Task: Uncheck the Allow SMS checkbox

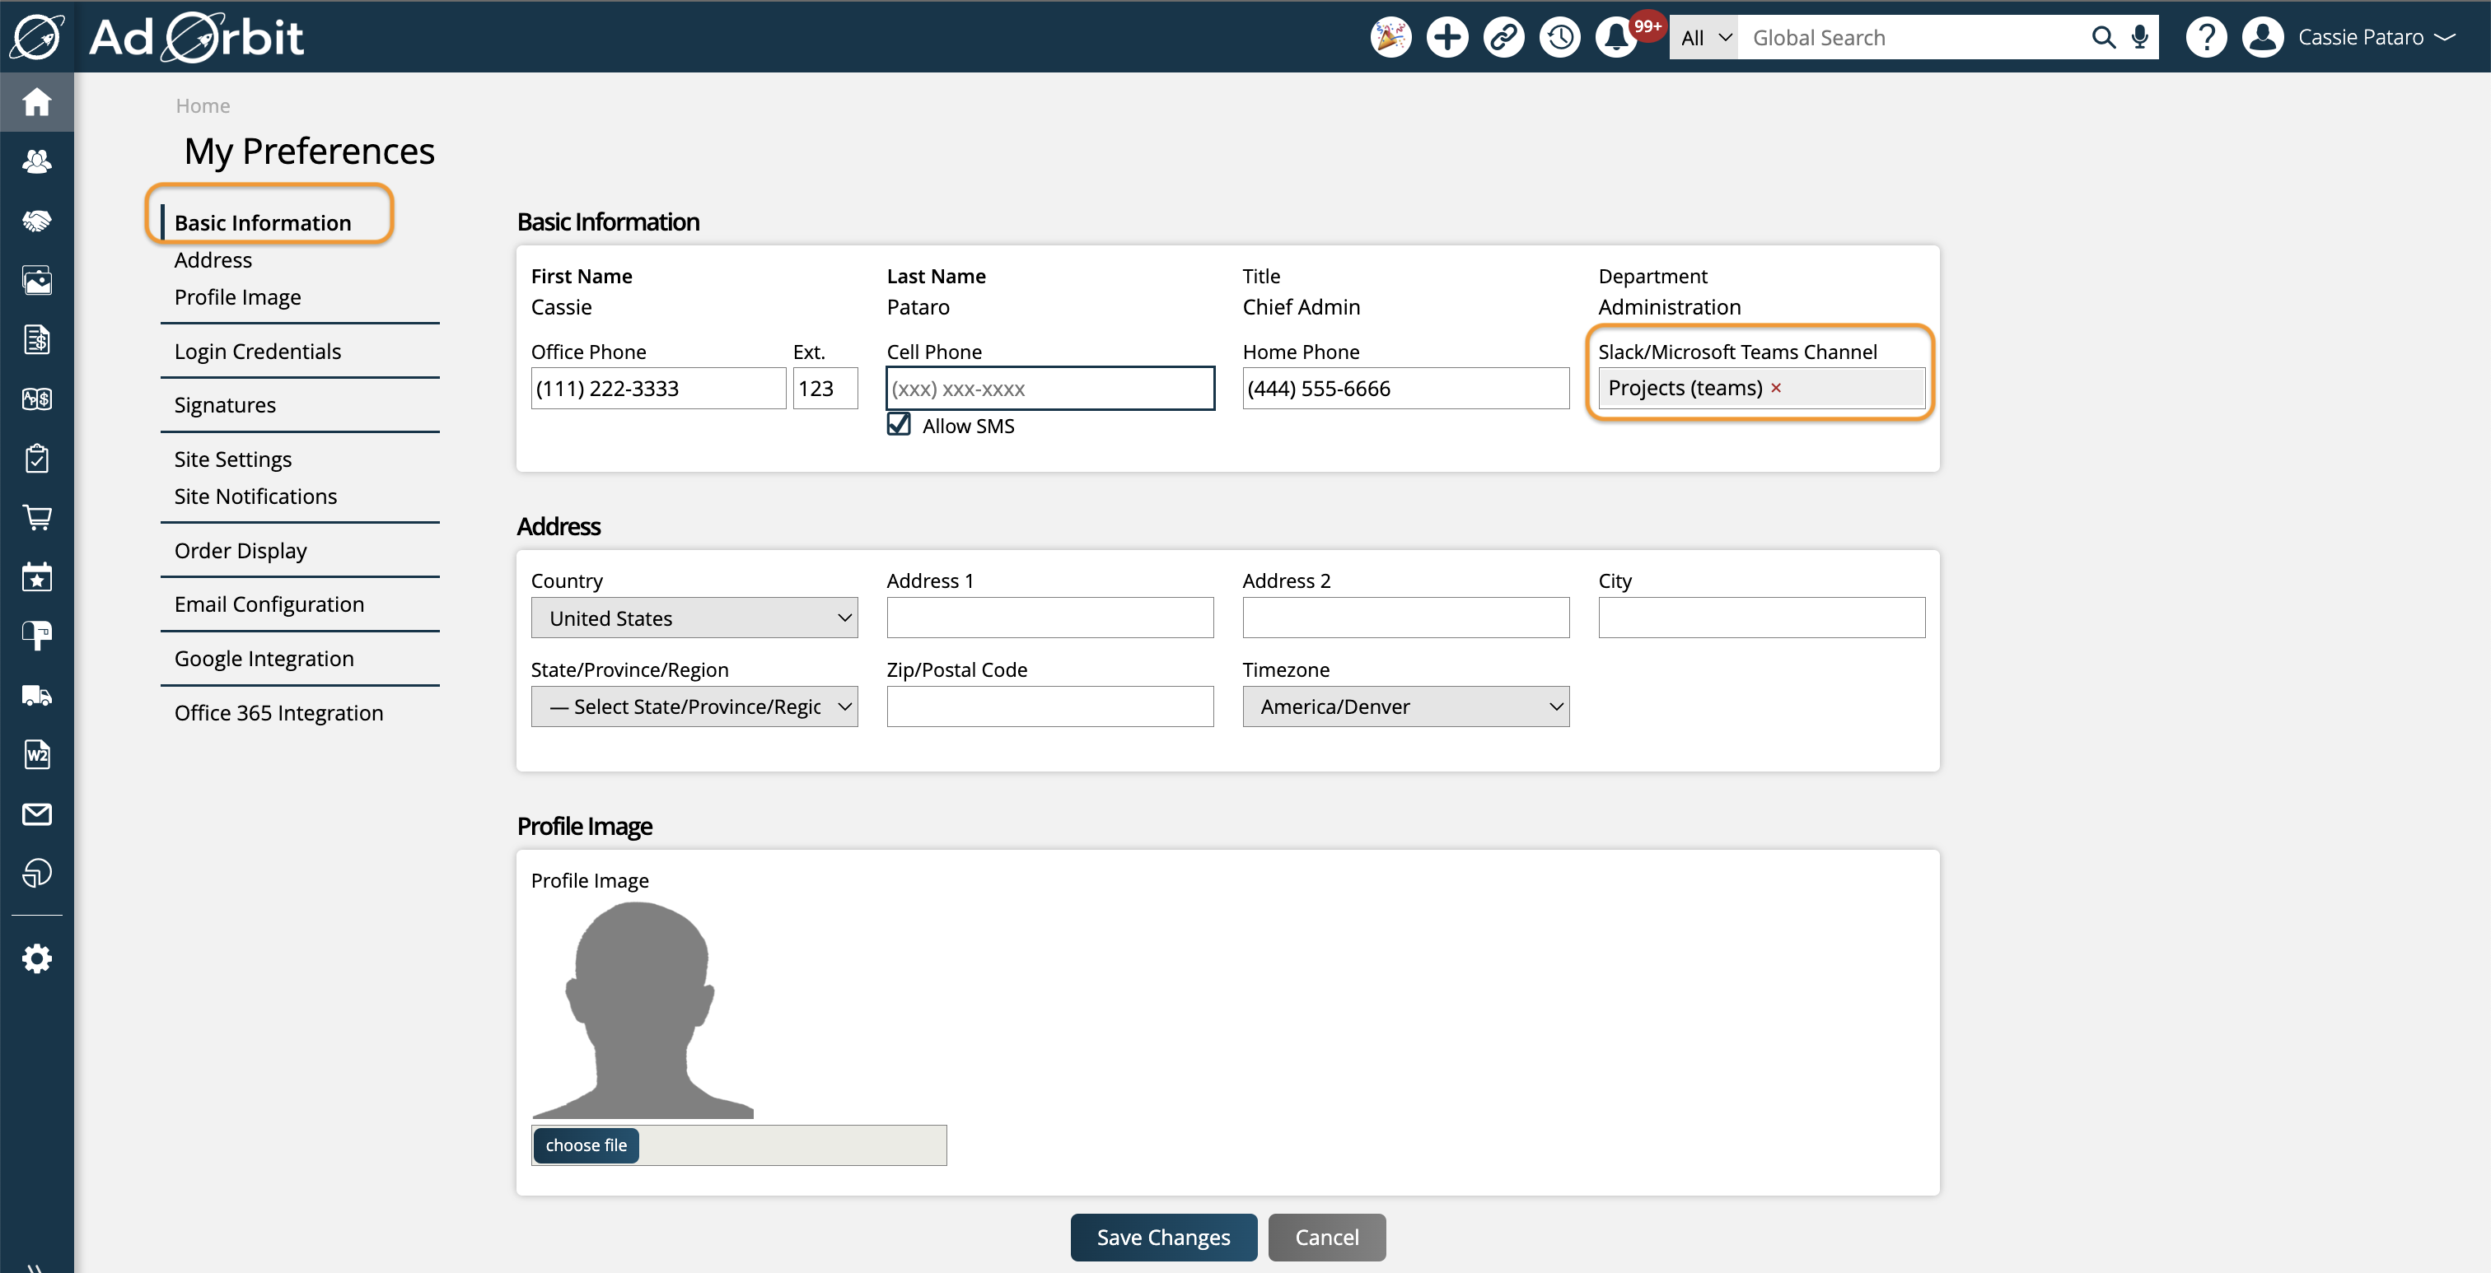Action: (899, 424)
